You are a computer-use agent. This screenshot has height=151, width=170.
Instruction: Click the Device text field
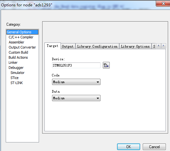(x=76, y=65)
